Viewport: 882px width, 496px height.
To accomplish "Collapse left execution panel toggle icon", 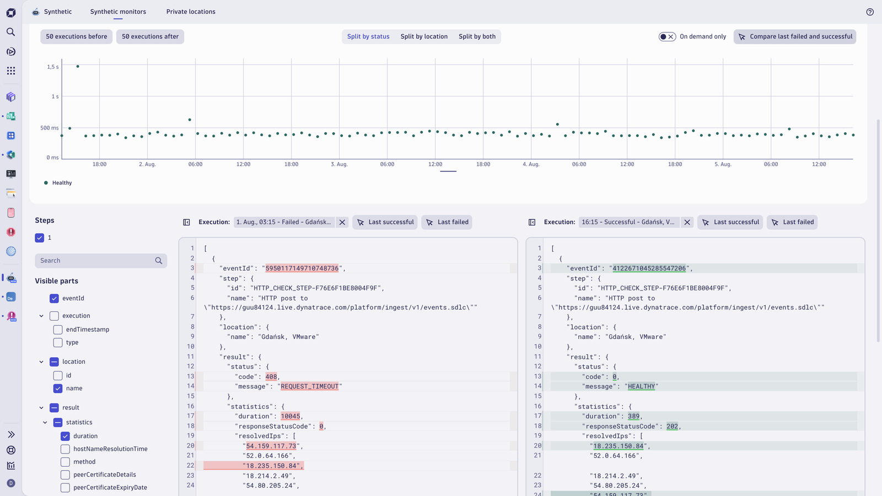I will coord(186,222).
